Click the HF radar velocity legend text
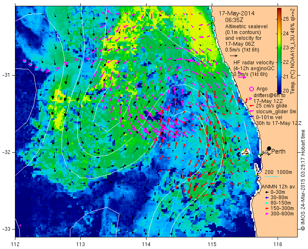This screenshot has height=249, width=308. tap(254, 63)
